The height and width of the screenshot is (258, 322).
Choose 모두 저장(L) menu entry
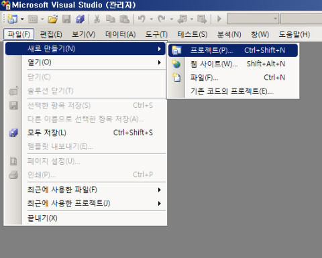click(85, 133)
